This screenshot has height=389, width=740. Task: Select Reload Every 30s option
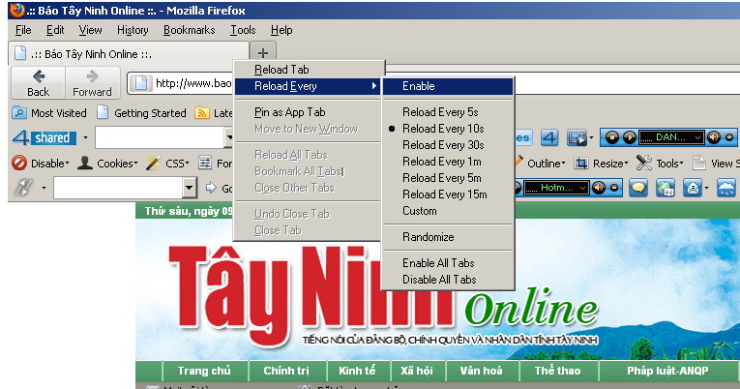pyautogui.click(x=448, y=145)
